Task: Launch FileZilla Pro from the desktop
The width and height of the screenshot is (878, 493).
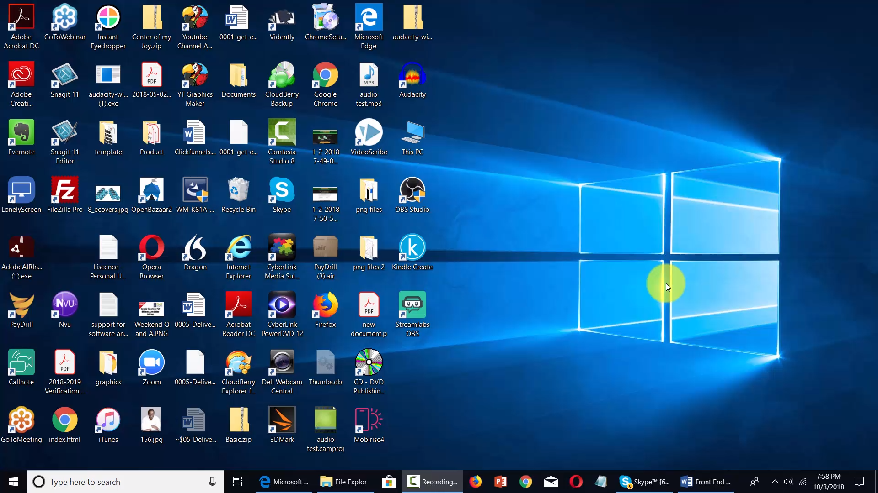Action: tap(64, 194)
